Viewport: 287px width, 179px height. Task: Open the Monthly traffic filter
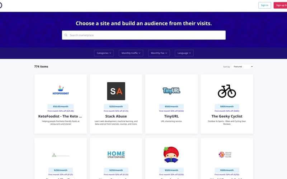tap(131, 53)
